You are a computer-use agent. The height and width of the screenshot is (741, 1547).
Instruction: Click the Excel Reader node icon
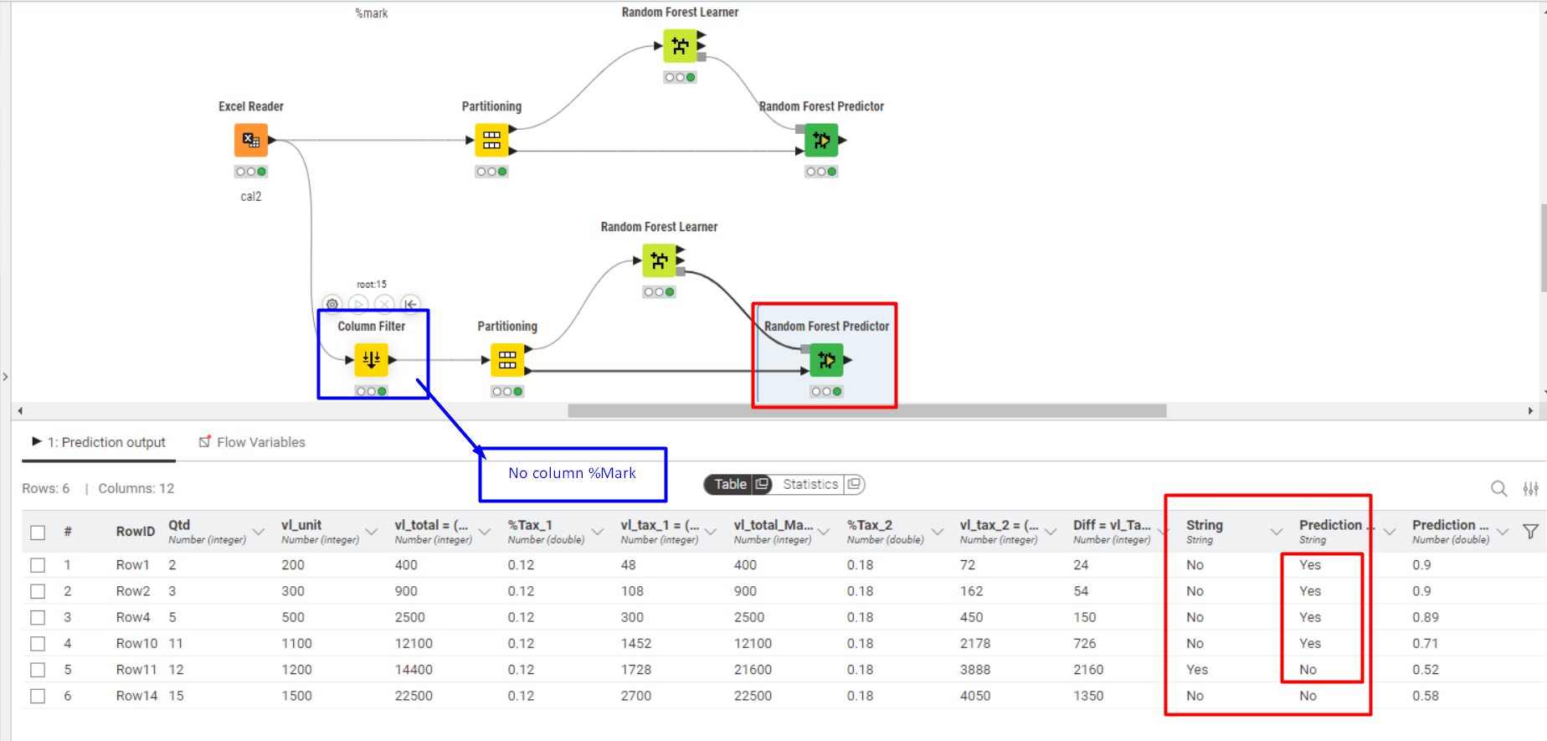250,140
